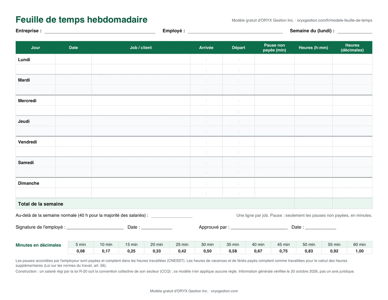The height and width of the screenshot is (300, 388).
Task: Click the '0,83' decimal value
Action: tap(309, 251)
